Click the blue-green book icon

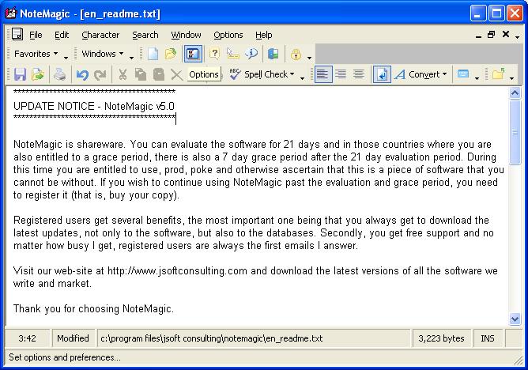pyautogui.click(x=273, y=54)
